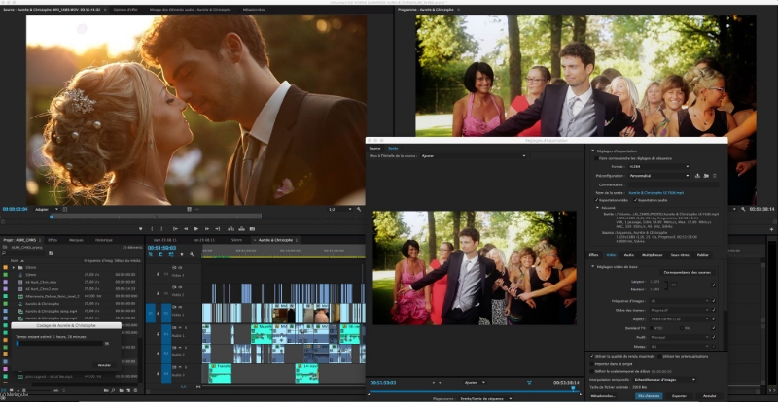The width and height of the screenshot is (778, 402).
Task: Click the Exporter button
Action: pos(680,395)
